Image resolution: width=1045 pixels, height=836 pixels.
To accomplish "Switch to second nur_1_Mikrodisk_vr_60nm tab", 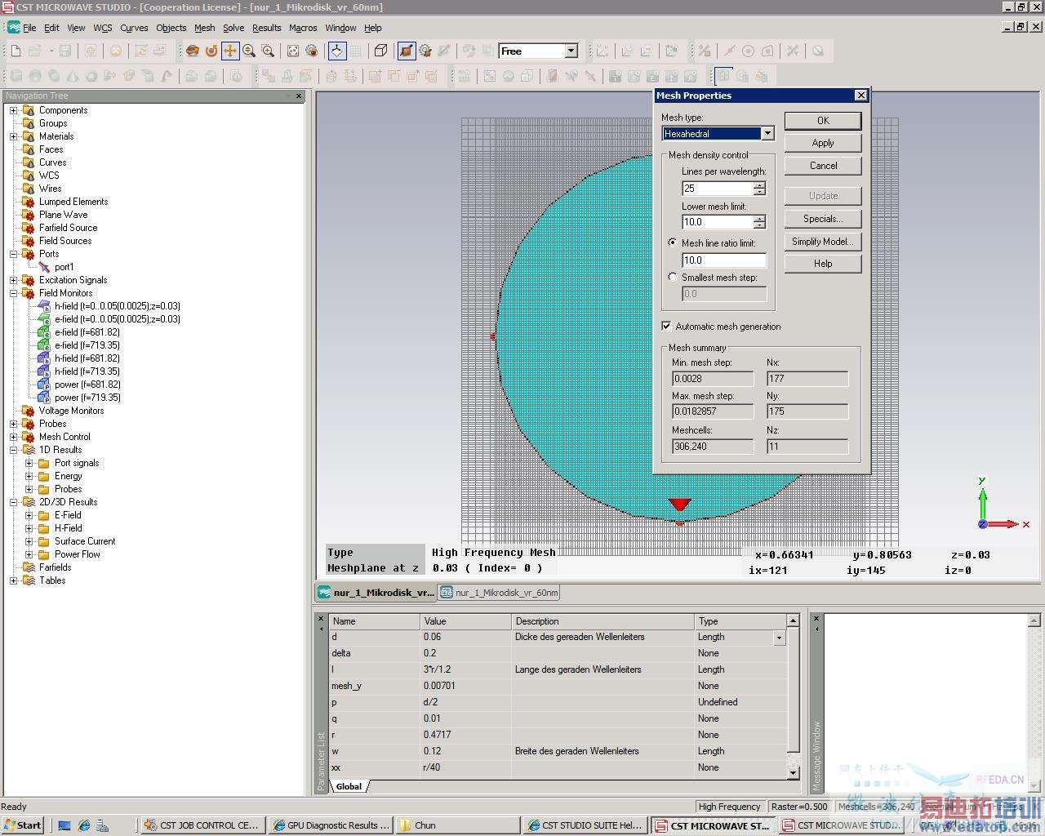I will pos(500,593).
